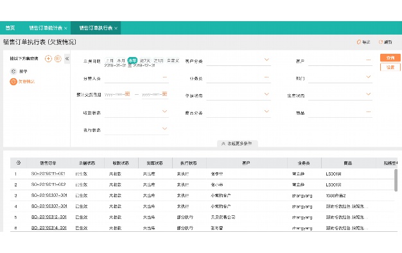Click 部分执行 status cell in row 5
402x253 pixels.
coord(185,217)
